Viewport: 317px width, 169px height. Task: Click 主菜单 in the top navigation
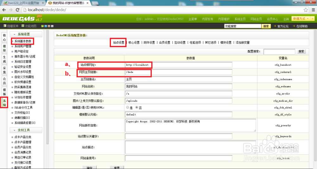pos(192,19)
